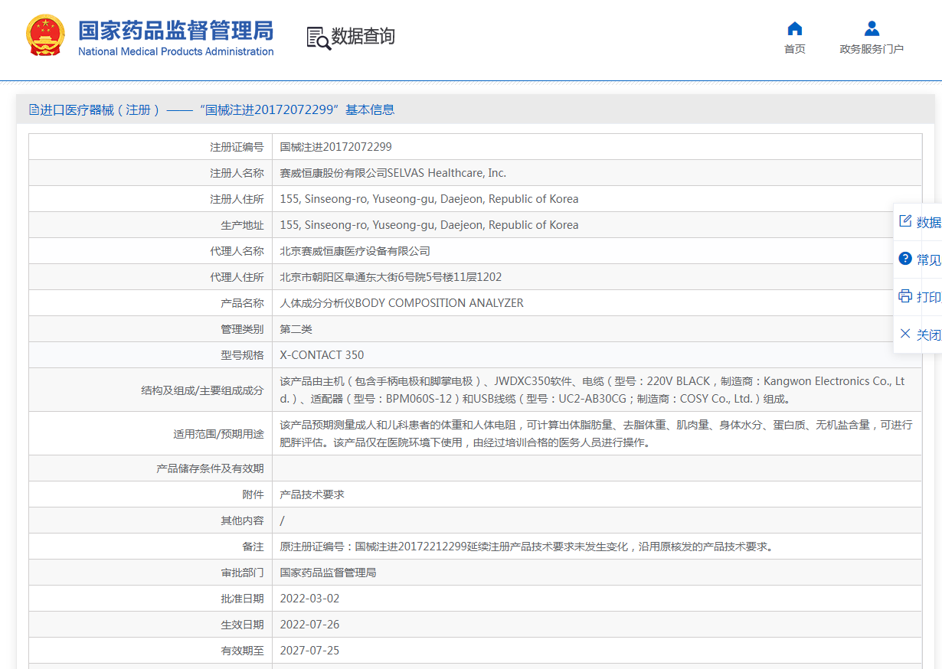Image resolution: width=942 pixels, height=669 pixels.
Task: Click the question mark help icon
Action: 905,259
